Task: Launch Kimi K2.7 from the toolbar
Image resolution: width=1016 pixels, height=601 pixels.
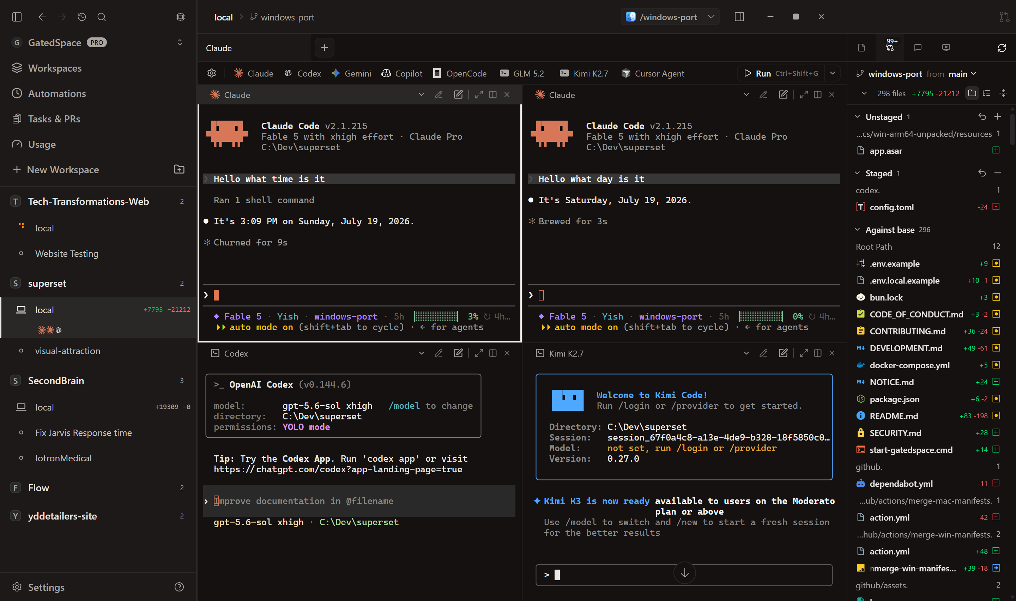Action: (x=584, y=73)
